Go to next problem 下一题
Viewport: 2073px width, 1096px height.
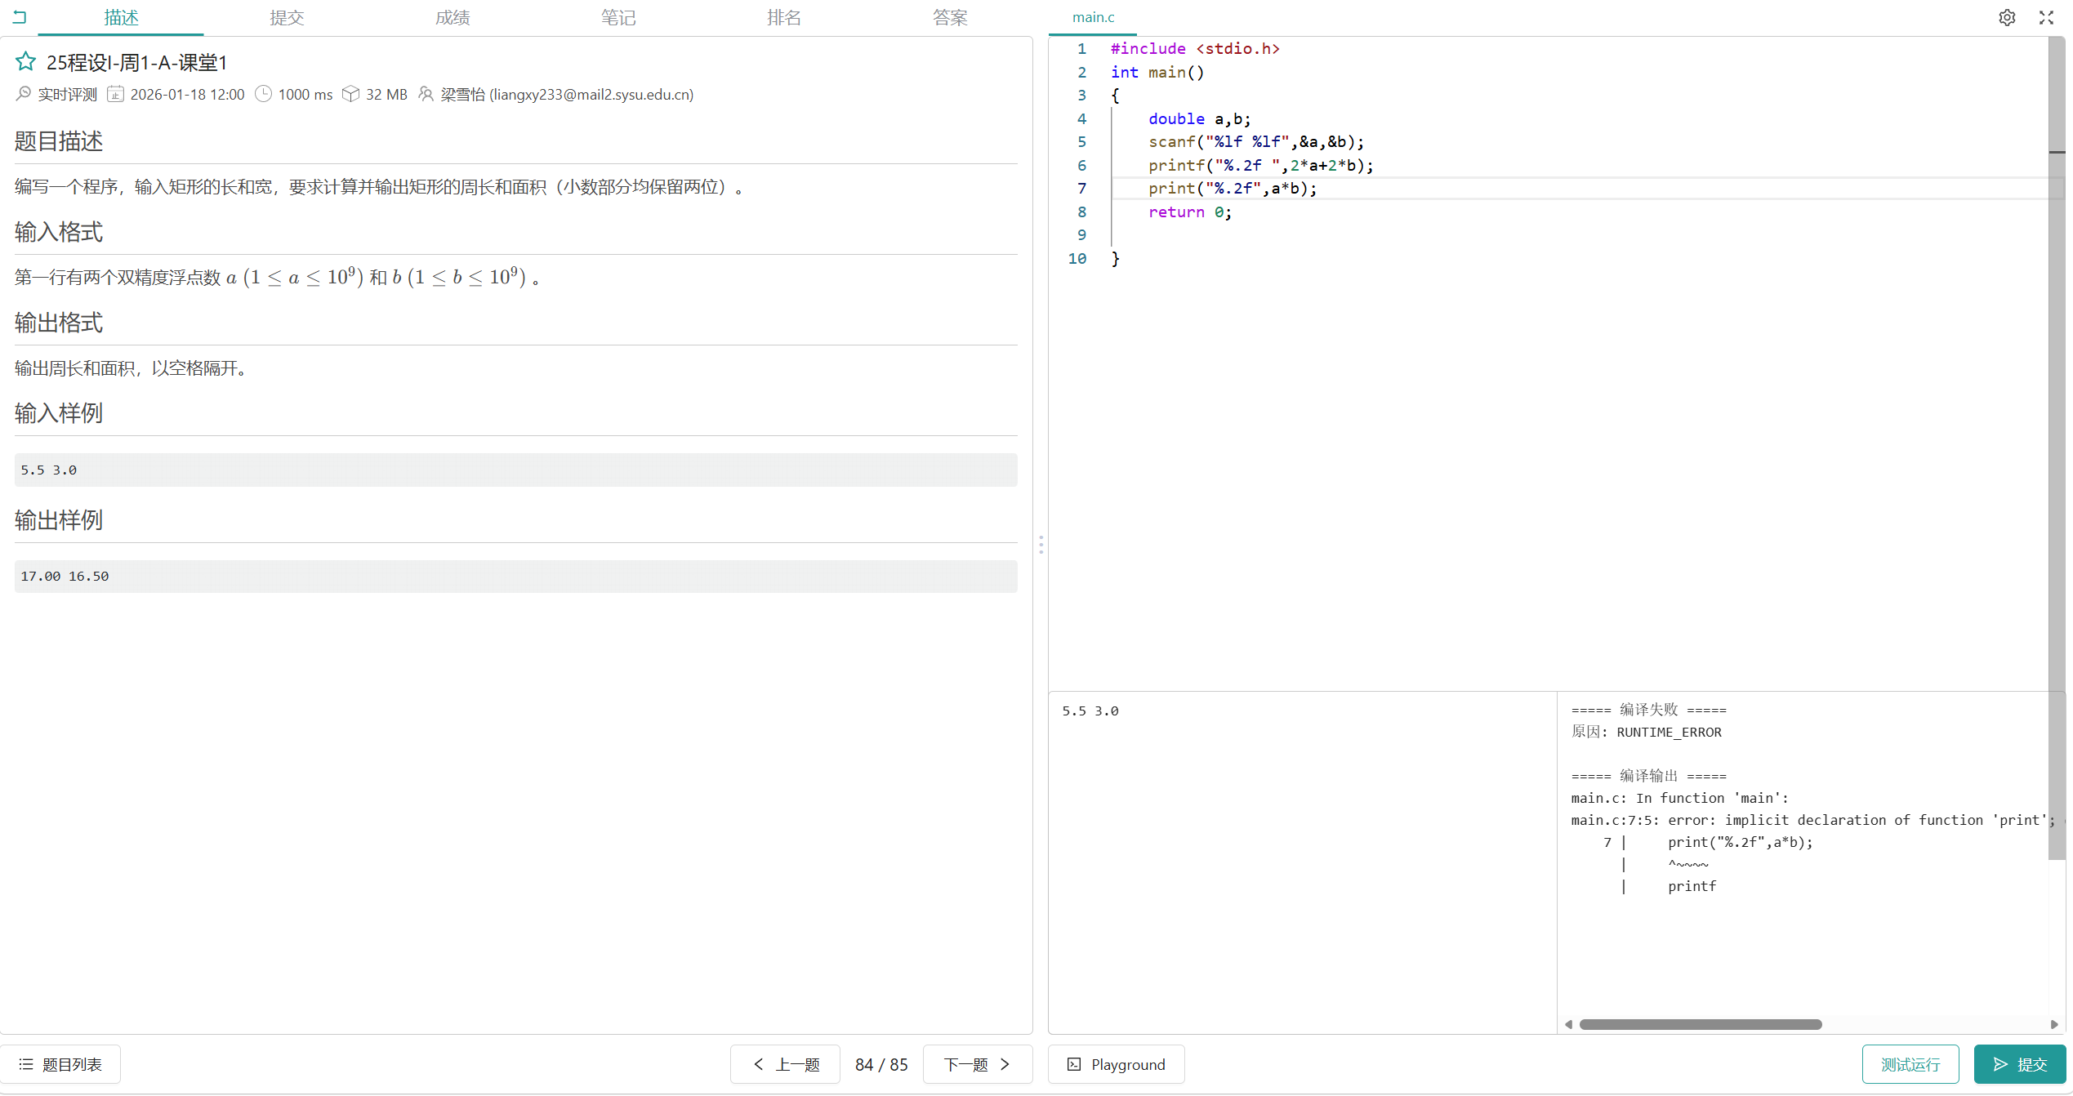(978, 1064)
